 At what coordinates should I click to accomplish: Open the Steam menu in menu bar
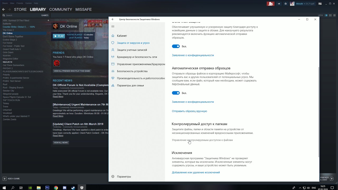coord(5,3)
